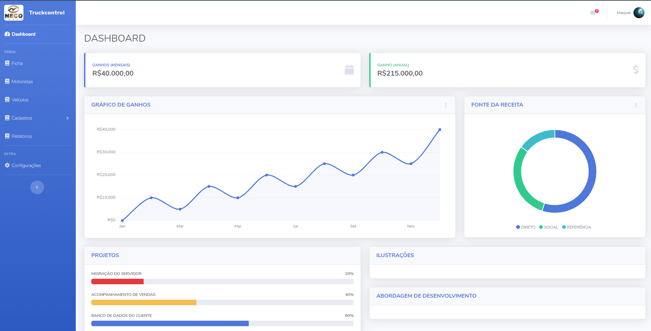Open the Fonte da Receita options menu
This screenshot has width=651, height=331.
[635, 105]
